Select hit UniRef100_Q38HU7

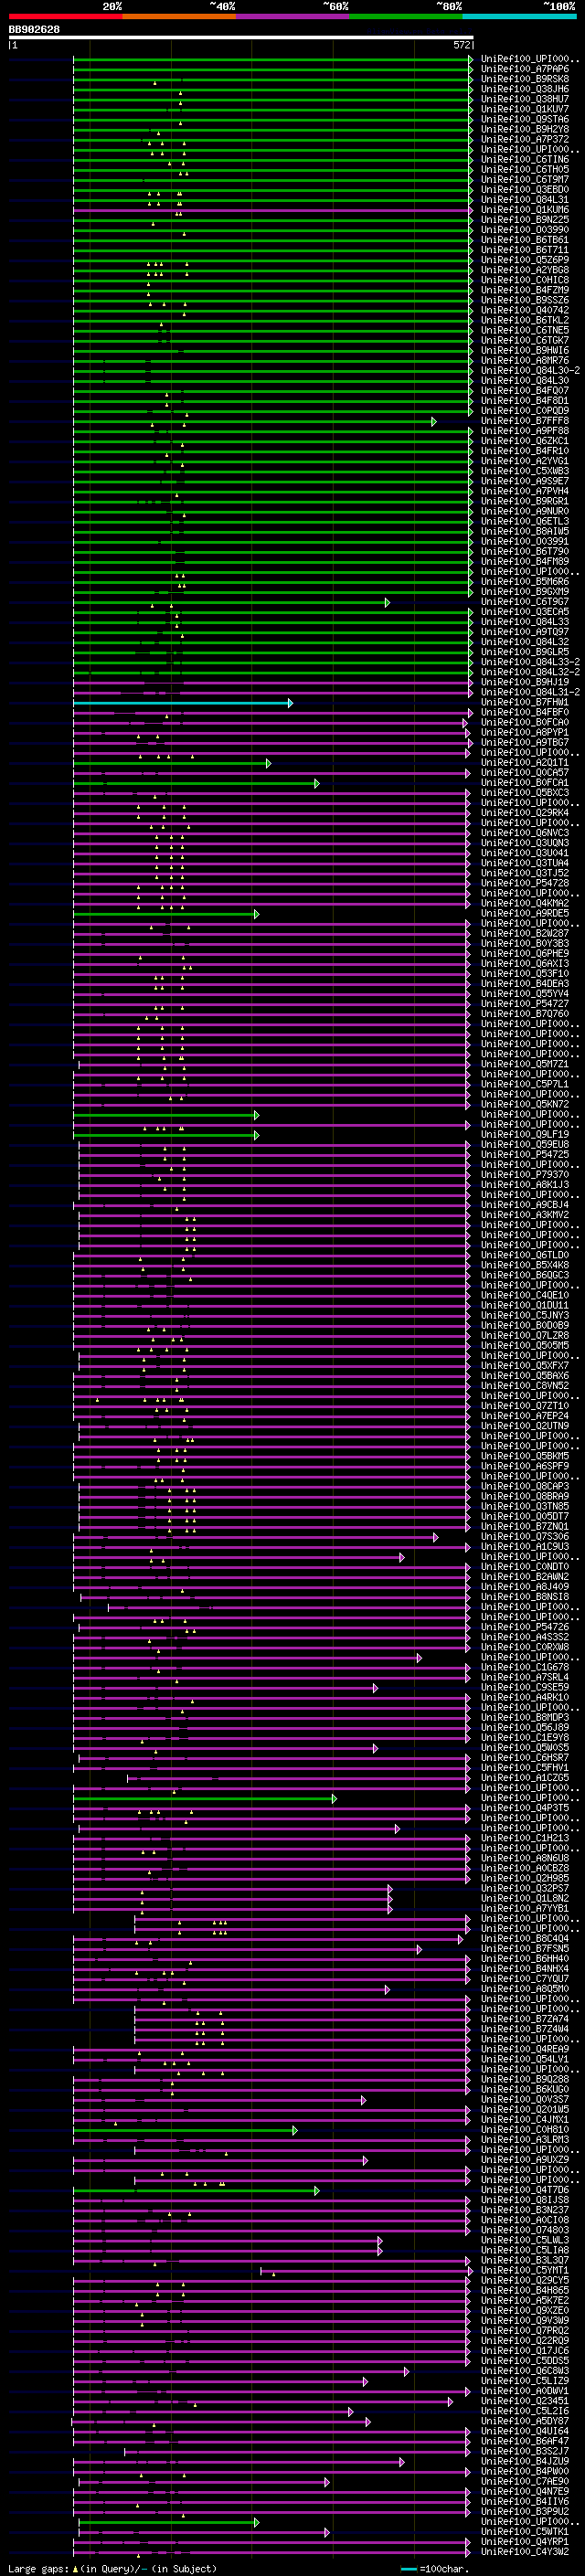[524, 99]
